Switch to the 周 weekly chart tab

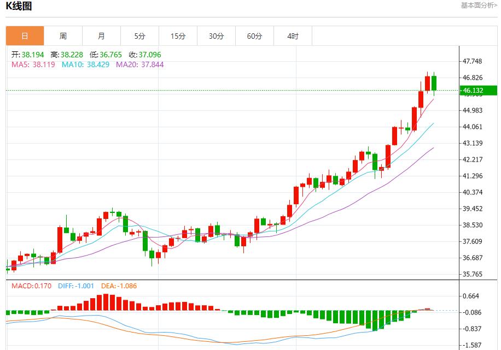coord(63,35)
